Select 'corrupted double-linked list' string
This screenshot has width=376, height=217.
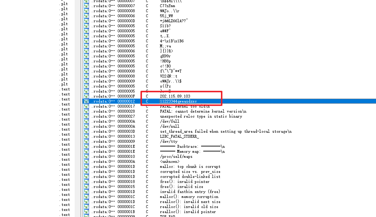point(190,177)
